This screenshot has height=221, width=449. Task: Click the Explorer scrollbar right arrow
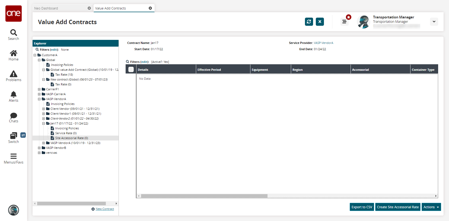(x=116, y=203)
